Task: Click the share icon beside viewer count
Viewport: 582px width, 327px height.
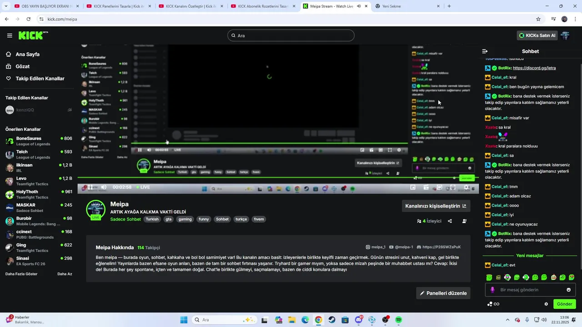Action: pos(450,221)
